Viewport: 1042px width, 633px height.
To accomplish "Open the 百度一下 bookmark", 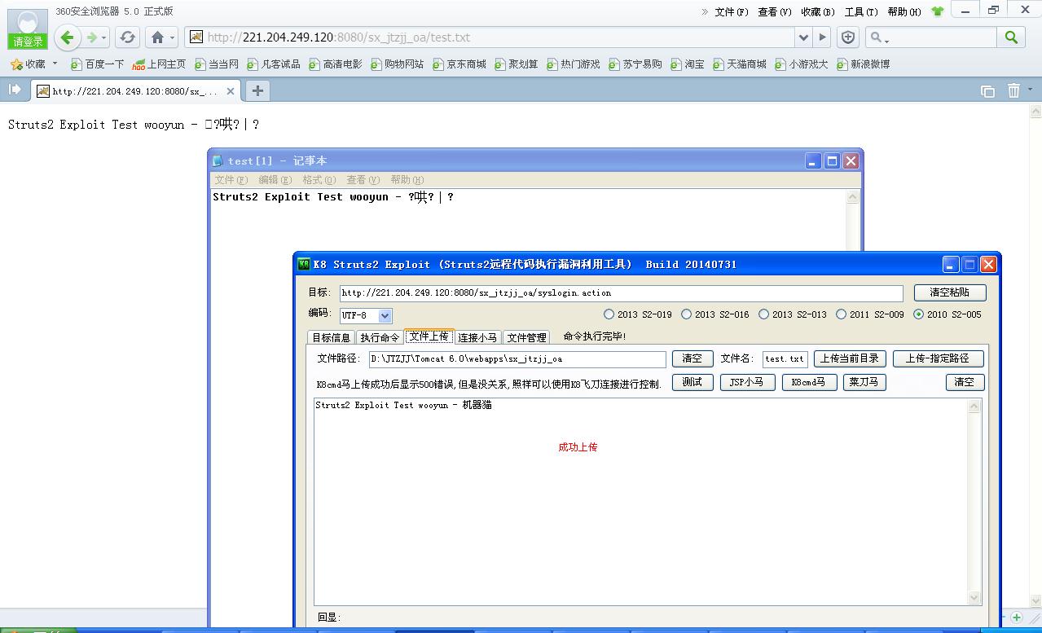I will [98, 64].
